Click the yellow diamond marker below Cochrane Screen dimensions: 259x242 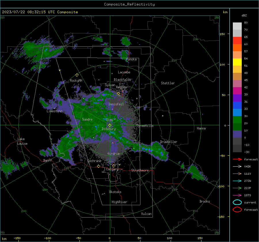pos(98,166)
